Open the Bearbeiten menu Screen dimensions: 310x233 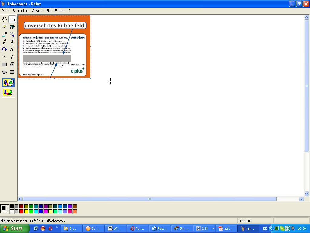point(21,11)
